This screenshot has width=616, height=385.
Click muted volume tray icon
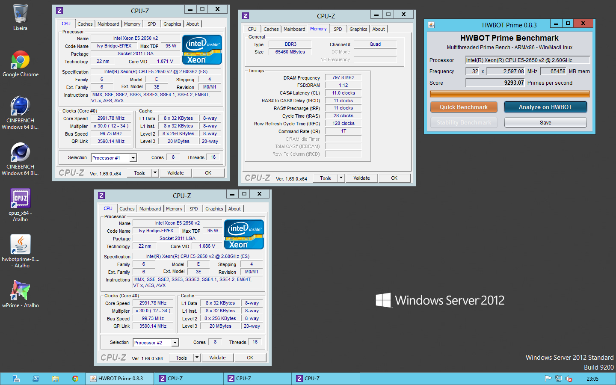[x=569, y=379]
